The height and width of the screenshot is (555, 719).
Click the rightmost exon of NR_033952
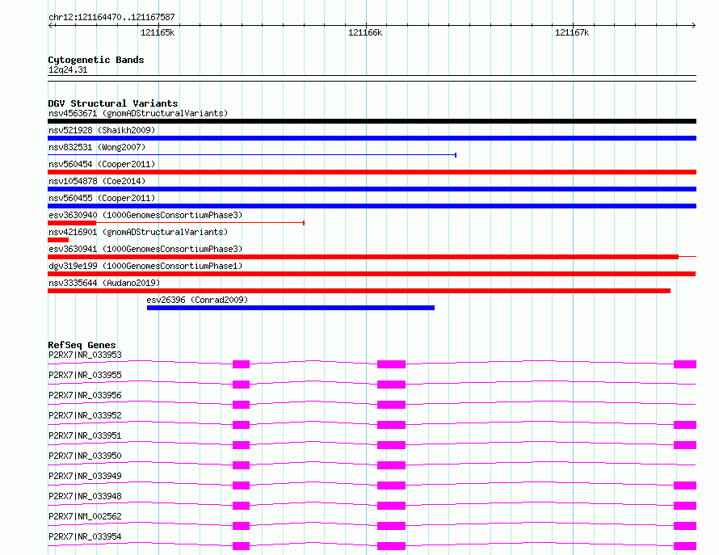(685, 425)
